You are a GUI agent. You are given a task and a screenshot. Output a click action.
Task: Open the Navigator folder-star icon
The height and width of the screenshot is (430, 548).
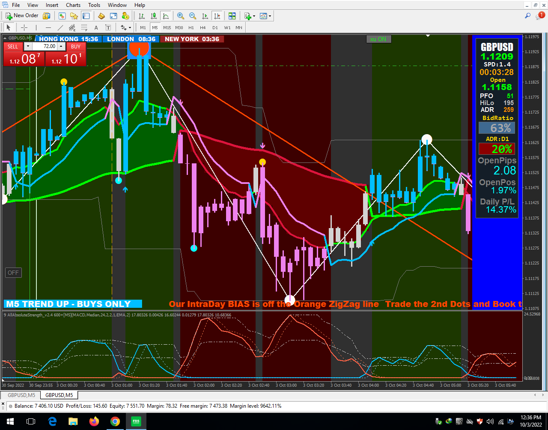[74, 16]
